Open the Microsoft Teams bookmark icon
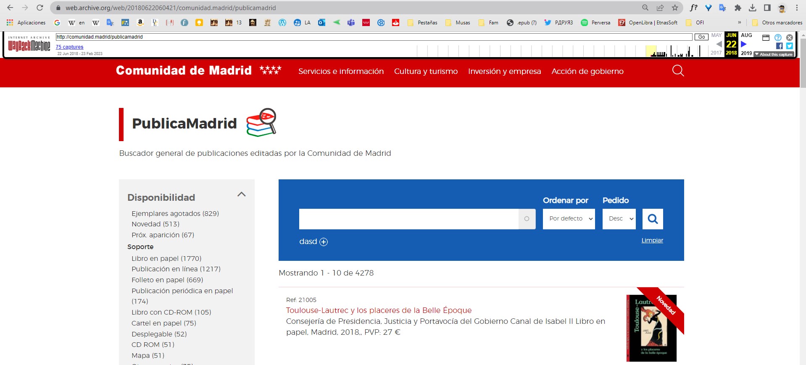The height and width of the screenshot is (365, 806). tap(351, 23)
